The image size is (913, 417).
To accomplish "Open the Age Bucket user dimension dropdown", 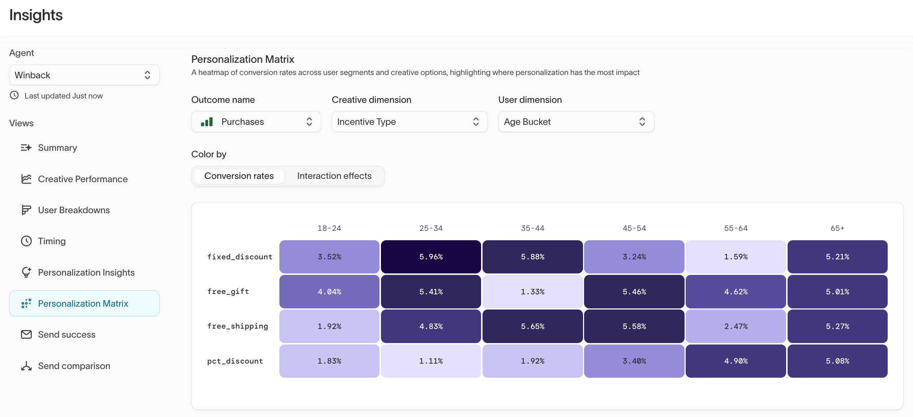I will coord(576,122).
